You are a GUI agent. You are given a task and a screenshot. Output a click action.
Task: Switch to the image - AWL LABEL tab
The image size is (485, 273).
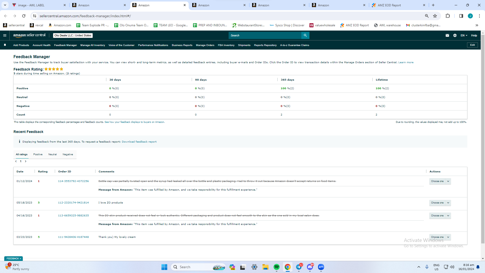(x=39, y=5)
